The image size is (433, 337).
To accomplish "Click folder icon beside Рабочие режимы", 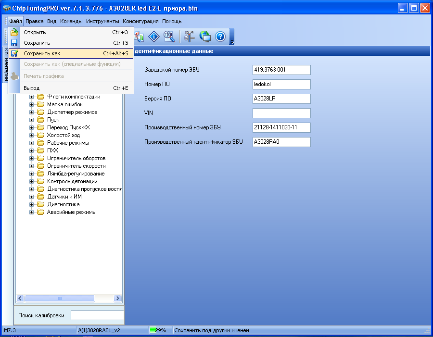I will (x=41, y=143).
